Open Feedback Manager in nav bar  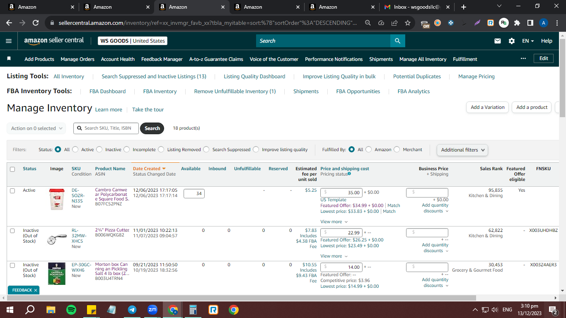162,59
